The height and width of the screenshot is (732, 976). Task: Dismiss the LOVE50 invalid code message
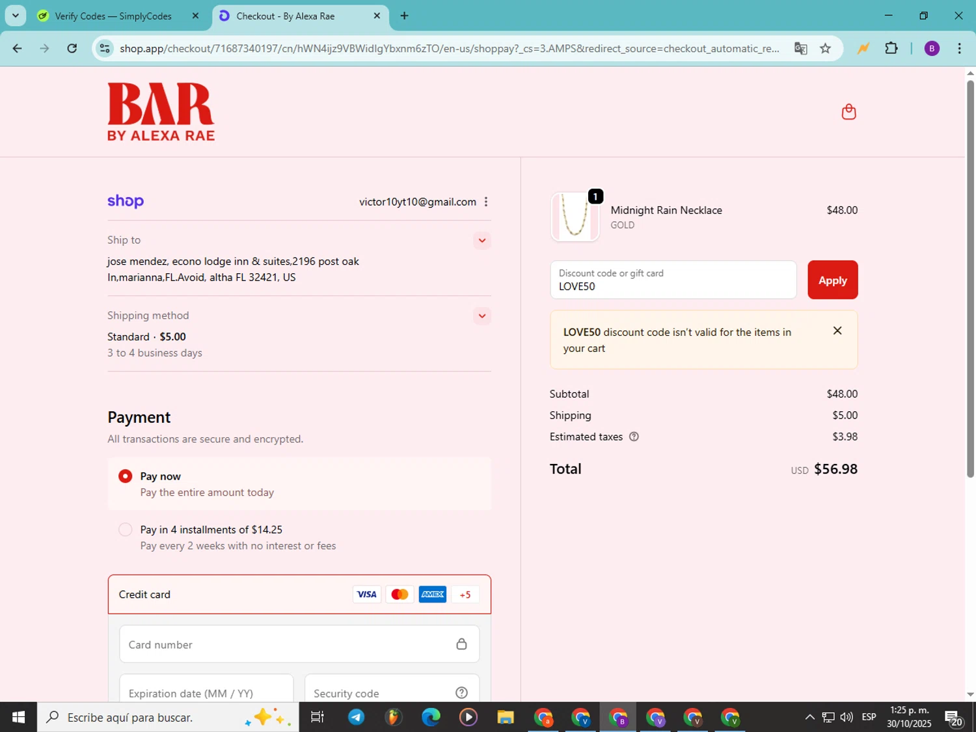point(837,331)
